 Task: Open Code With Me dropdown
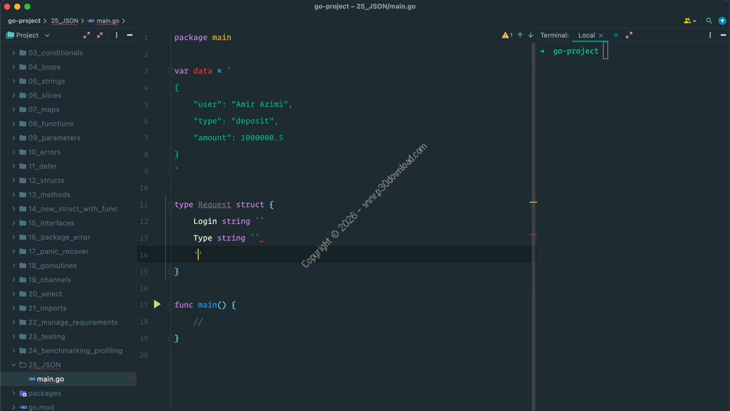690,21
